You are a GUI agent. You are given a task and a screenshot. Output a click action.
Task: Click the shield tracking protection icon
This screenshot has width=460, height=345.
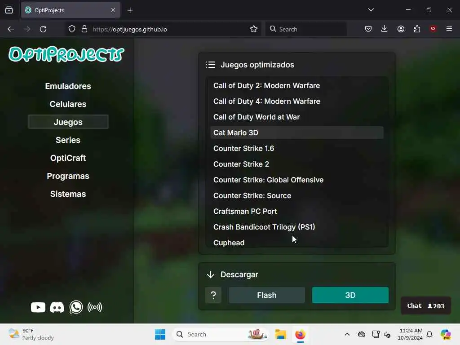(72, 29)
